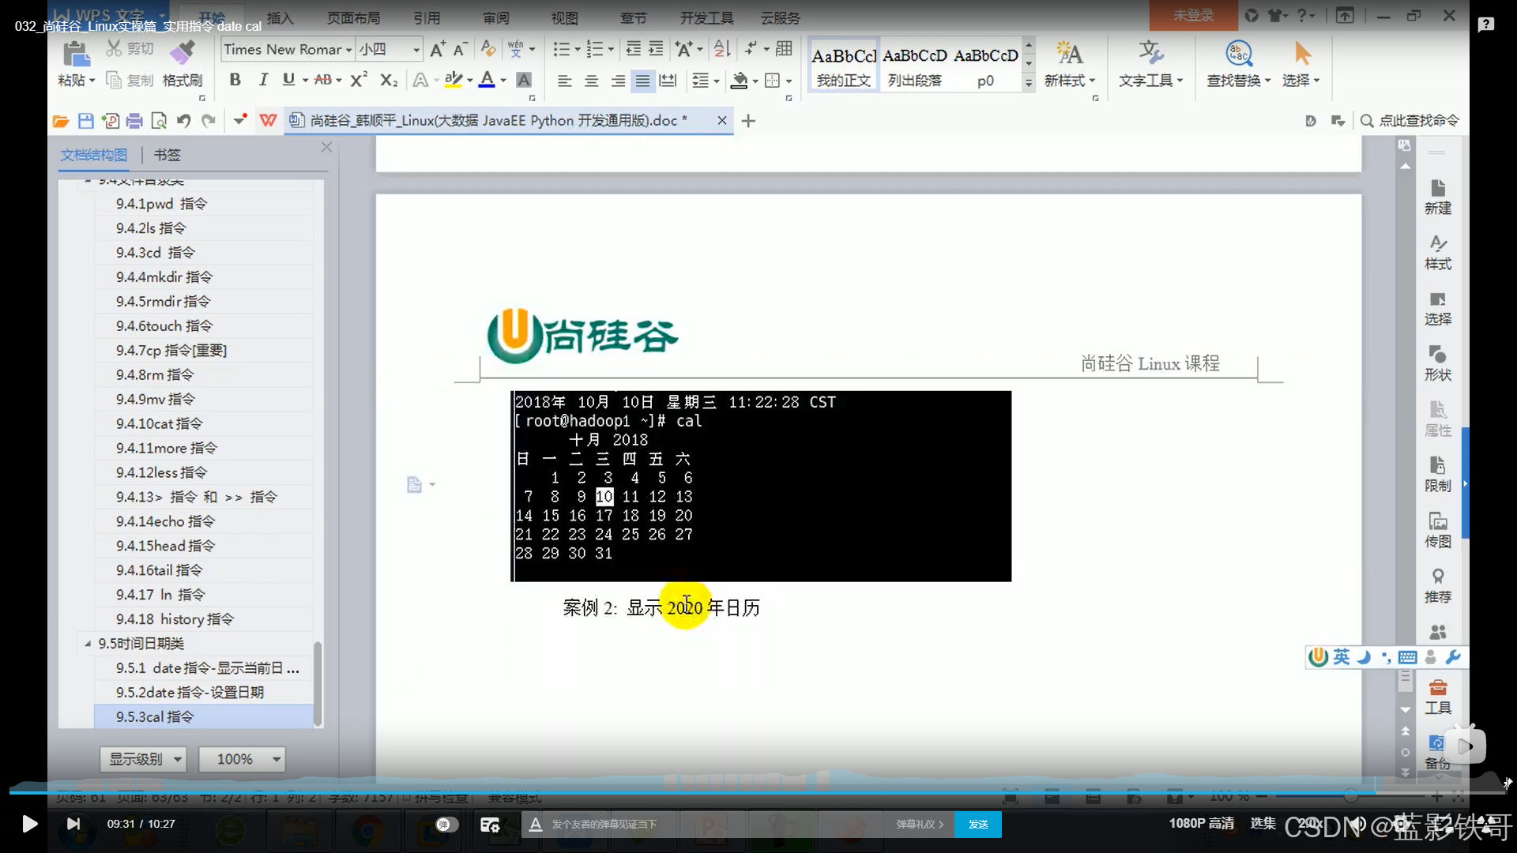
Task: Toggle strikethrough AB formatting
Action: point(322,80)
